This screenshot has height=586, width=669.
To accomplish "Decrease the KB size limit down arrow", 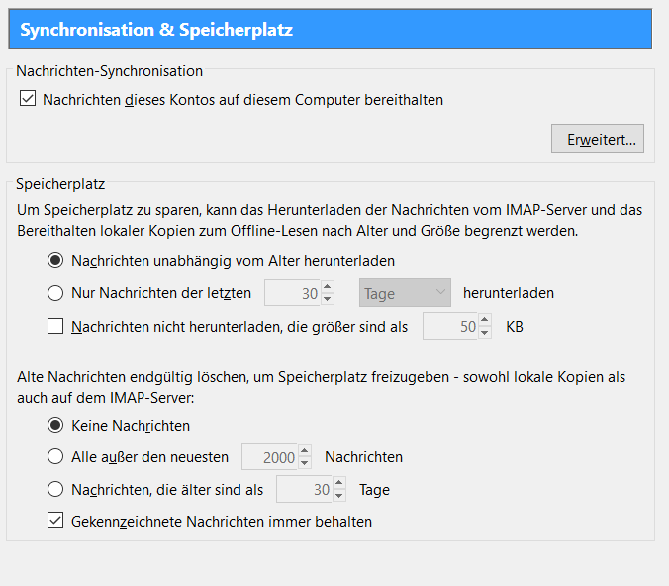I will (484, 332).
